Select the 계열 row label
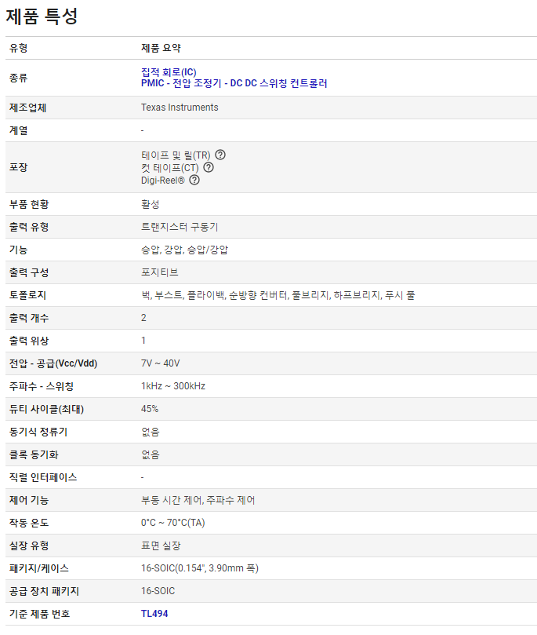Image resolution: width=537 pixels, height=635 pixels. point(19,130)
